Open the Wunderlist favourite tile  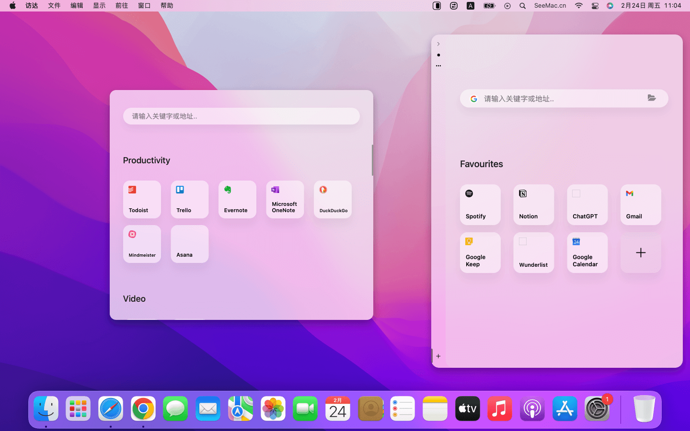coord(534,252)
